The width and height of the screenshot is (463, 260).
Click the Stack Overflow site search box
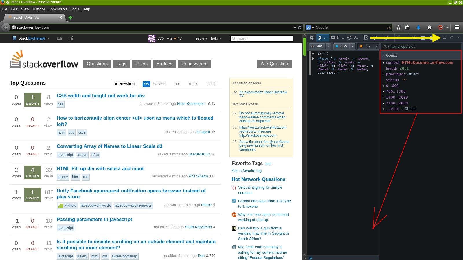click(262, 38)
